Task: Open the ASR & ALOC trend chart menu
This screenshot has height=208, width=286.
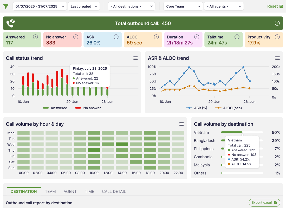Action: pyautogui.click(x=277, y=58)
